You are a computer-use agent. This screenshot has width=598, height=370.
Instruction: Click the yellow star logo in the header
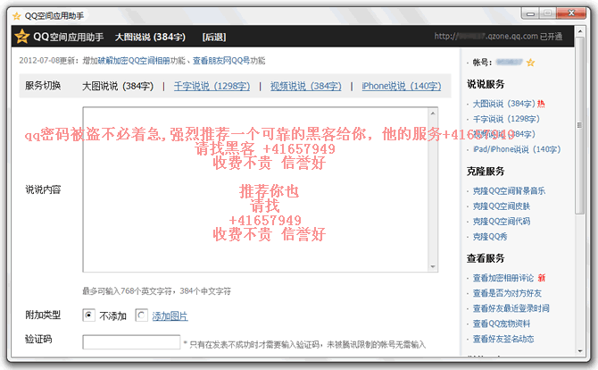coord(21,37)
